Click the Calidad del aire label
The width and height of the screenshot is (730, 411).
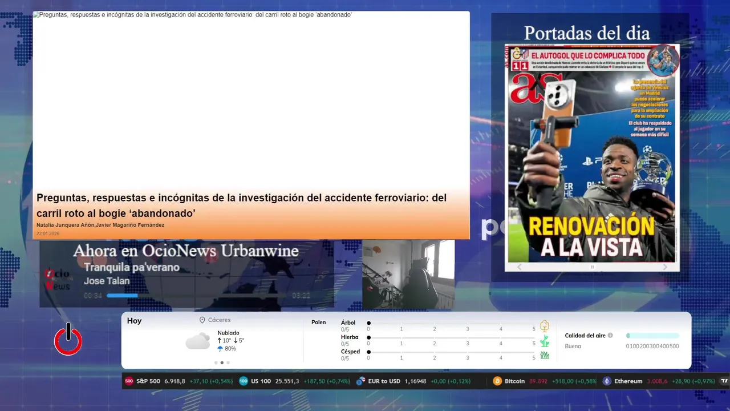tap(585, 336)
